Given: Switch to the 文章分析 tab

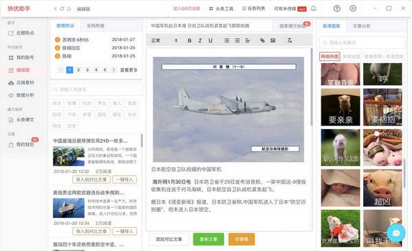Looking at the screenshot, I should click(x=361, y=26).
